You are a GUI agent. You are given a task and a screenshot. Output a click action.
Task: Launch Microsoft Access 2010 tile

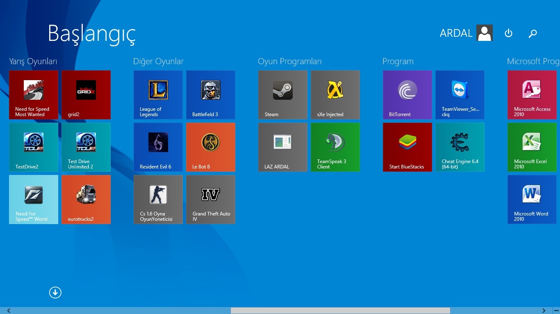coord(532,95)
